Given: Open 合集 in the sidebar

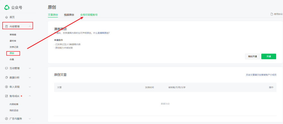Looking at the screenshot, I should point(12,59).
